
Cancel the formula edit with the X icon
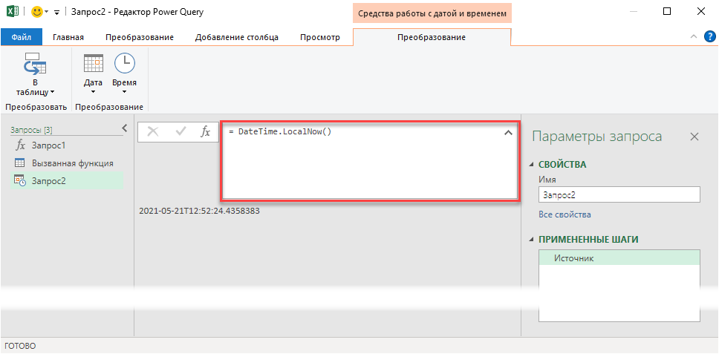click(153, 131)
